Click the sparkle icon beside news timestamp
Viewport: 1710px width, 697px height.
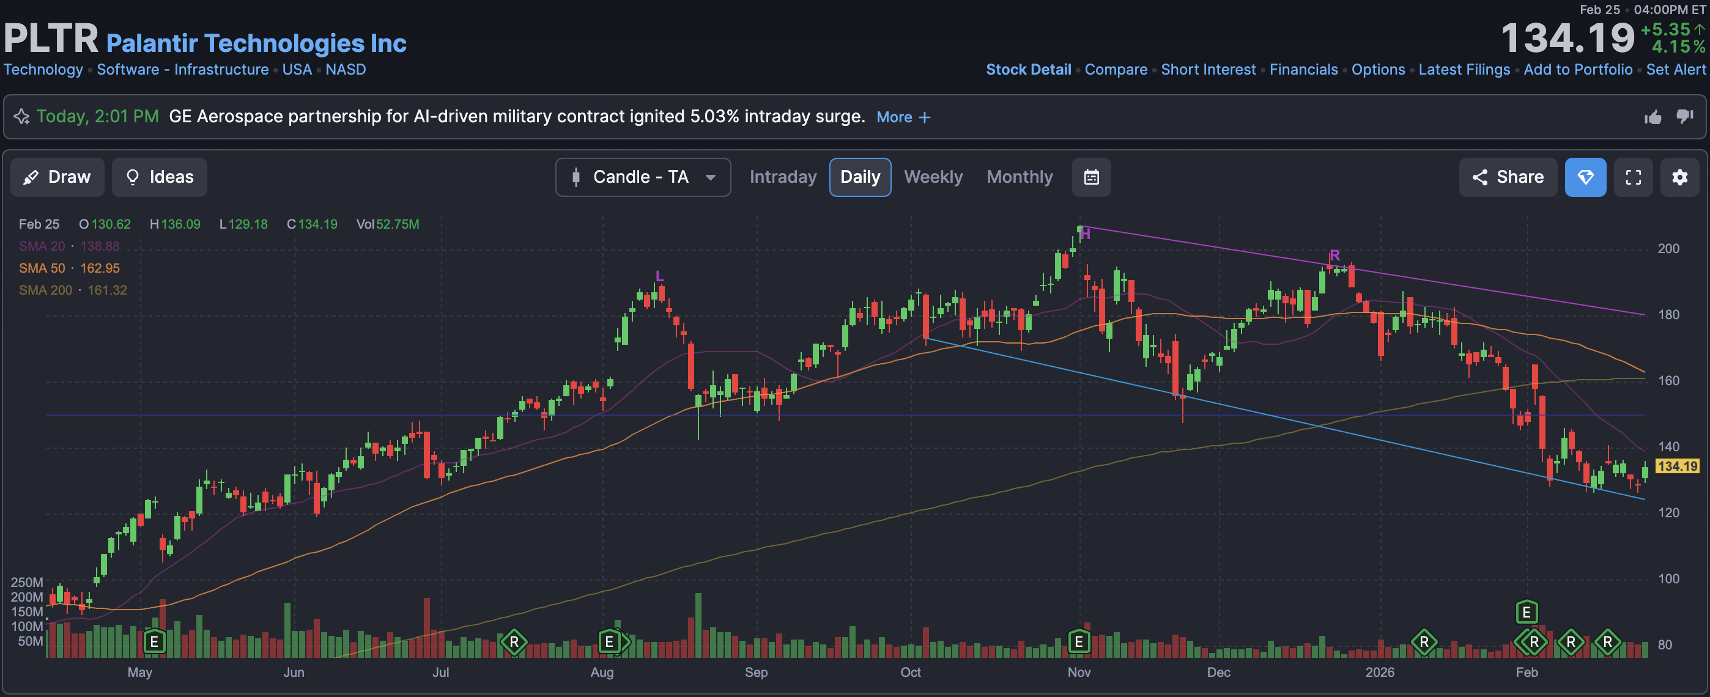(22, 117)
